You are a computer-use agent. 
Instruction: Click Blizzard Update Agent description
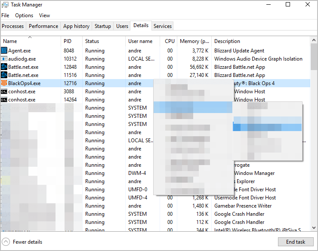[239, 51]
